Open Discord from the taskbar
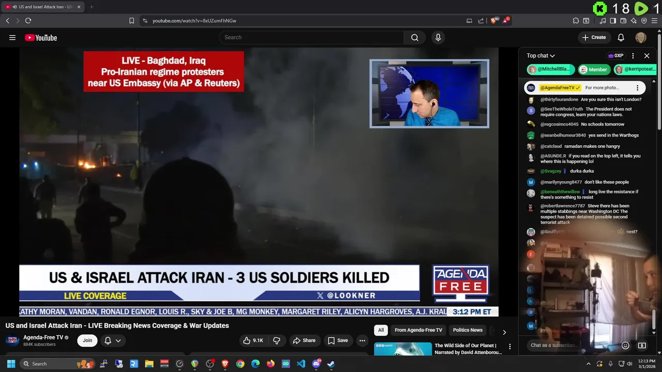The height and width of the screenshot is (372, 662). 316,364
